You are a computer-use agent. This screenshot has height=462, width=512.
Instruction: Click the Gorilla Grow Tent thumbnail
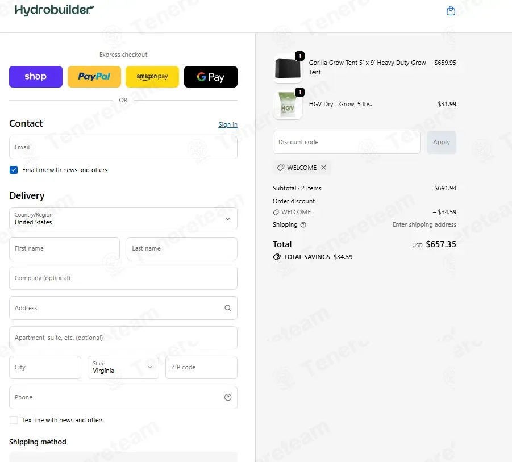288,68
